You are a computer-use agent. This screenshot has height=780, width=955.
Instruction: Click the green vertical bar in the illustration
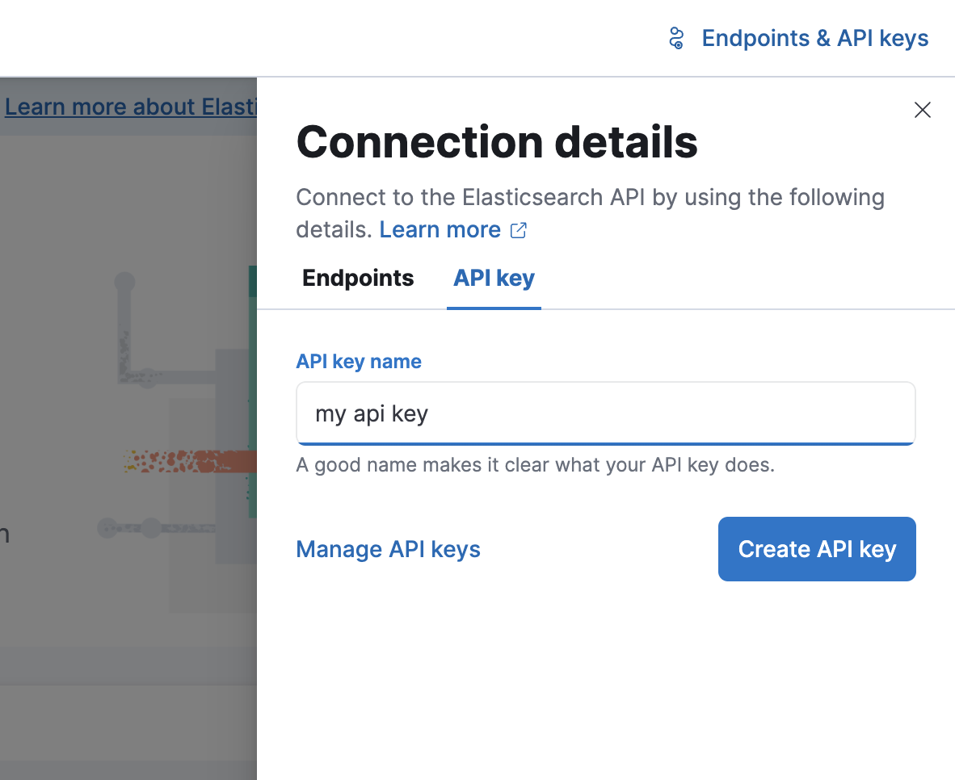click(x=253, y=388)
